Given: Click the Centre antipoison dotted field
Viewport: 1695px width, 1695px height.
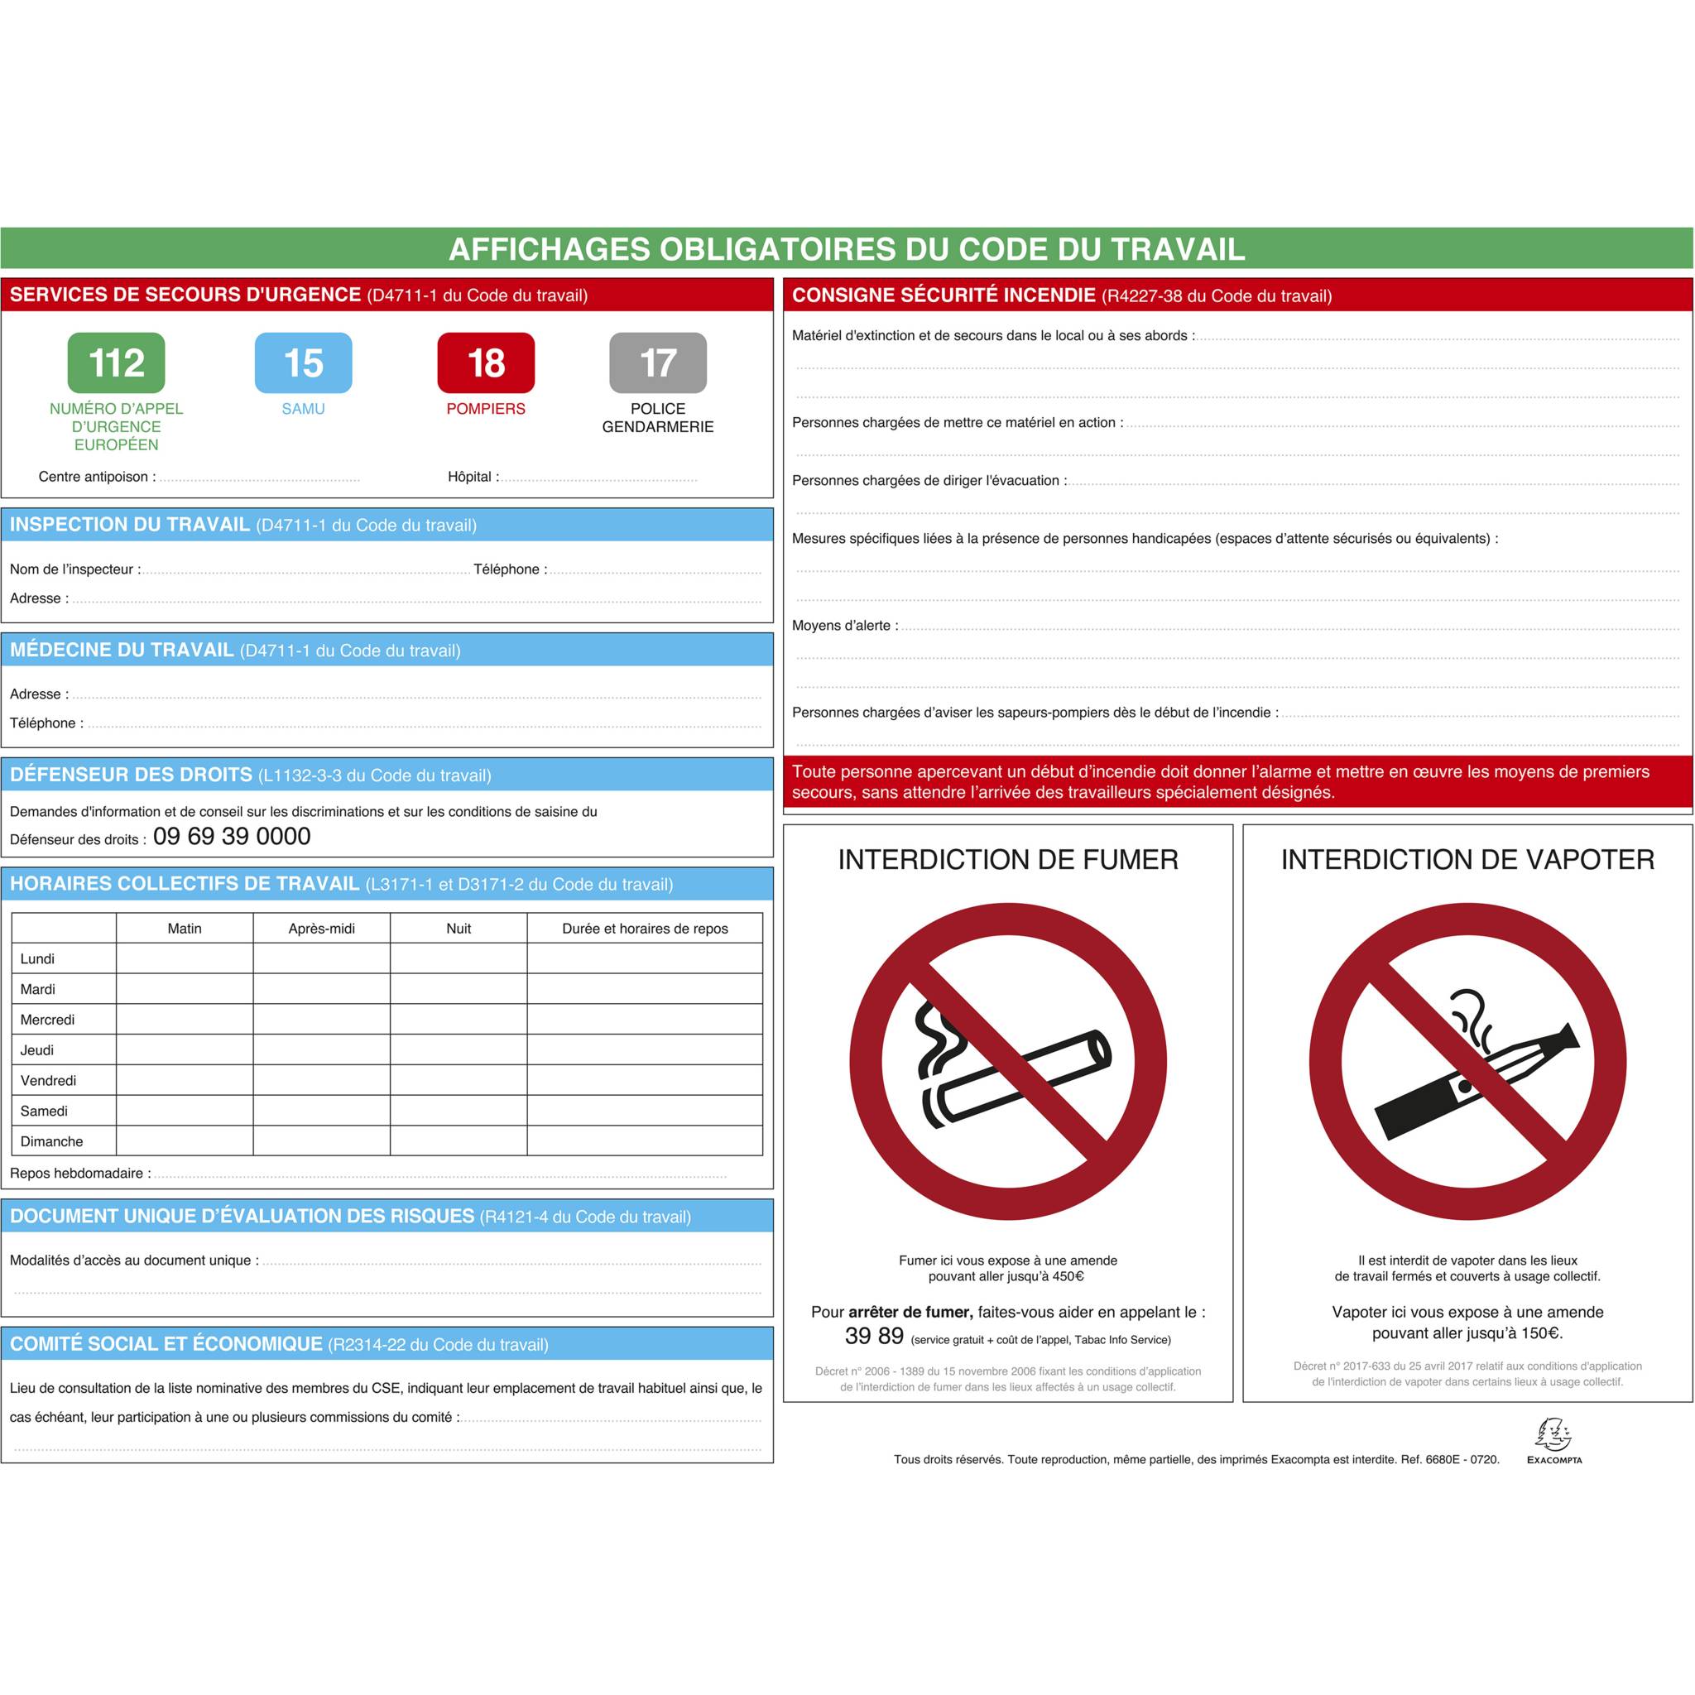Looking at the screenshot, I should [260, 478].
